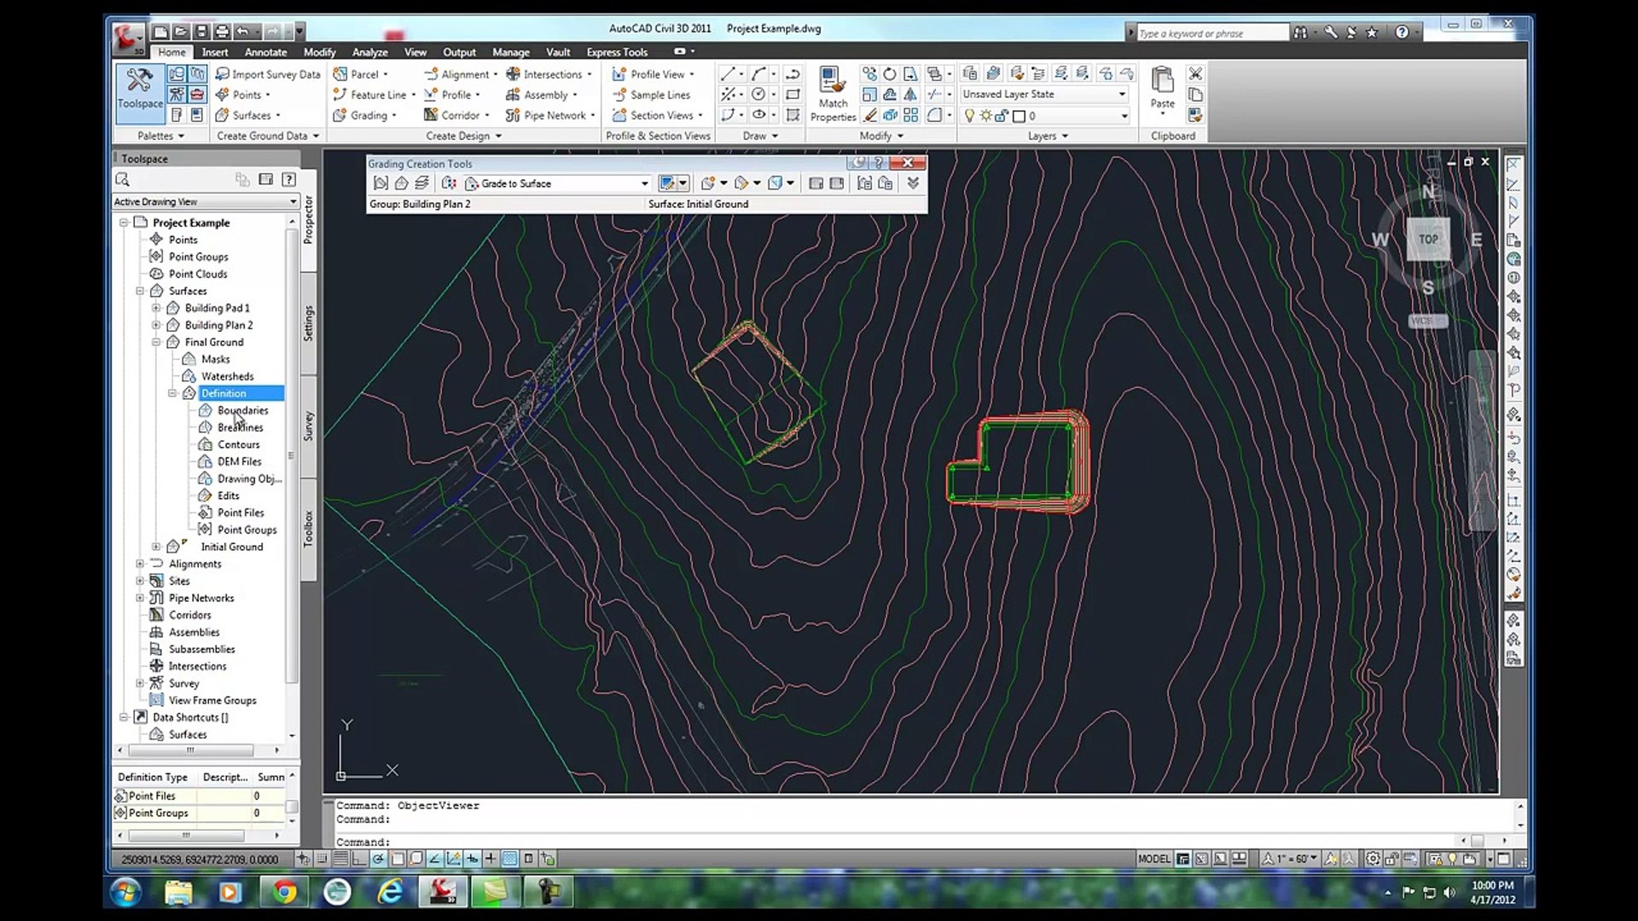Open the Grade to Surface criteria dropdown
Image resolution: width=1638 pixels, height=921 pixels.
(645, 183)
